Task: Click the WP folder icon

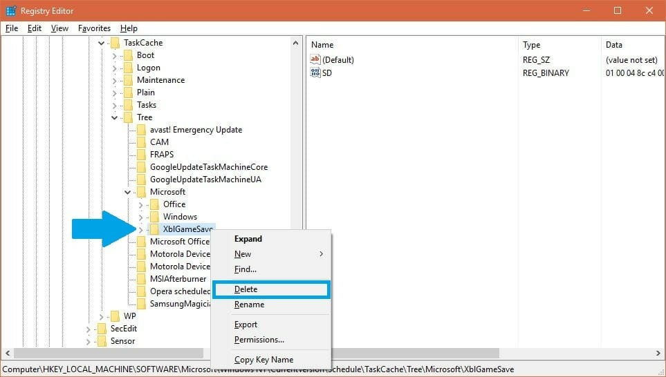Action: 115,316
